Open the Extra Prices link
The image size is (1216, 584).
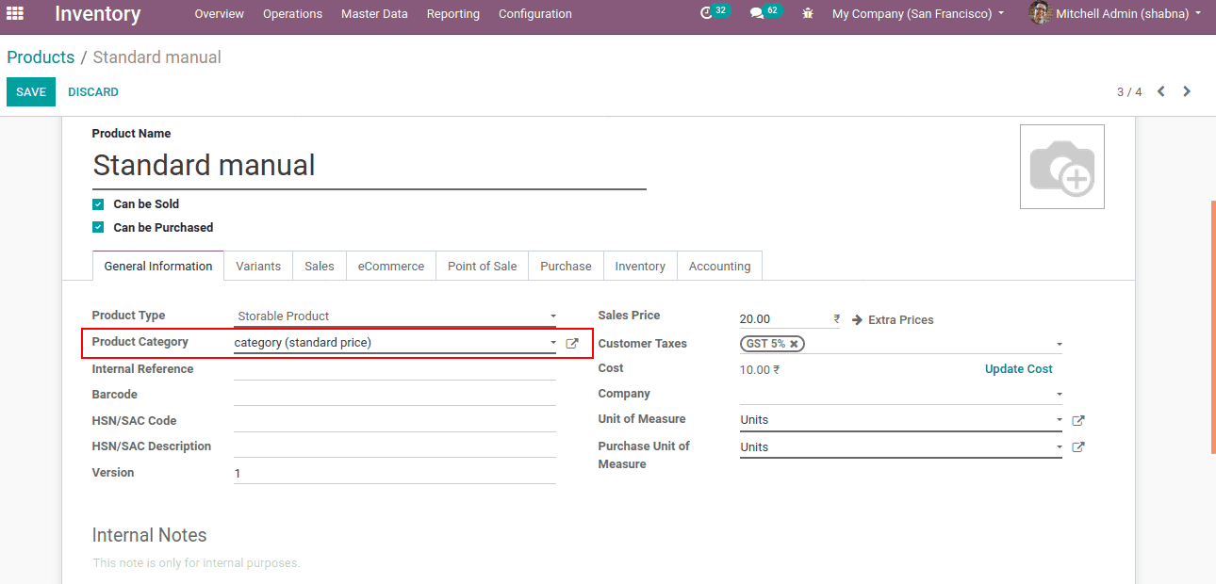tap(893, 320)
